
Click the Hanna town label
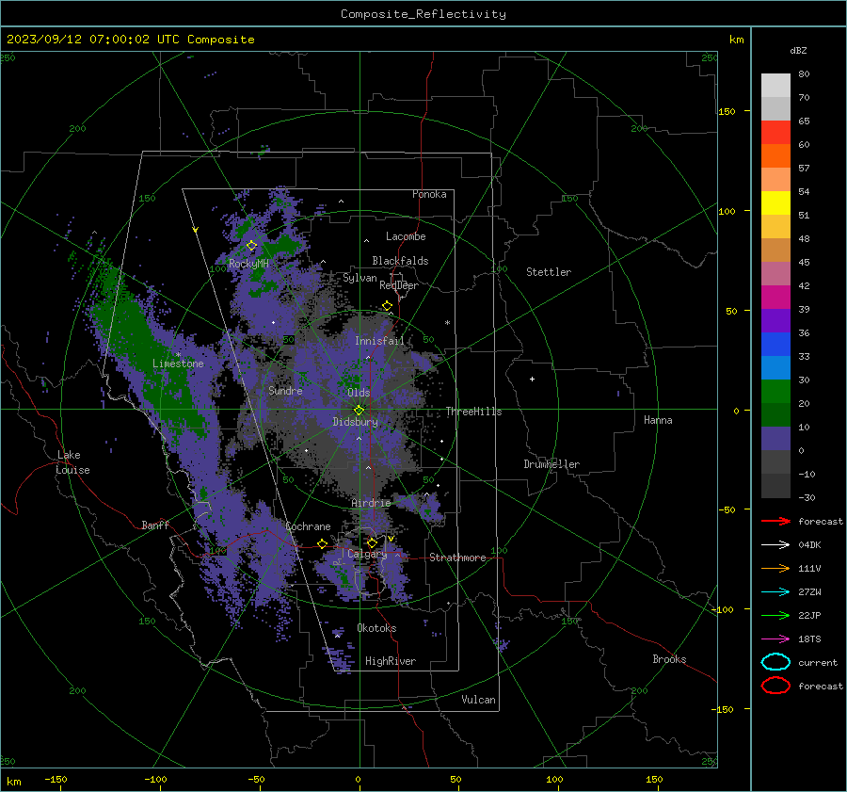click(x=658, y=420)
